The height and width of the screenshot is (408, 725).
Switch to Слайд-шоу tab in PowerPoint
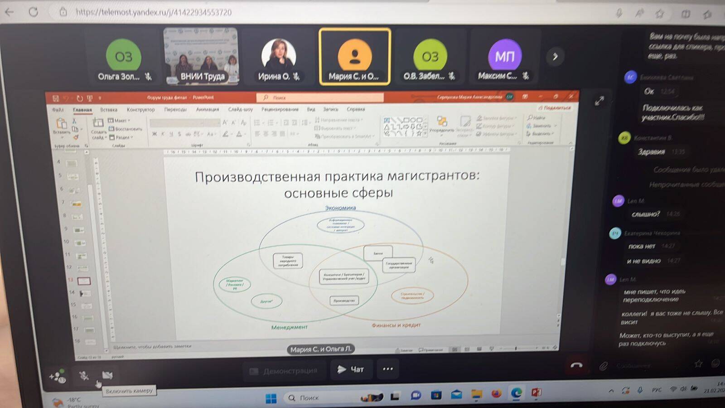click(x=241, y=110)
